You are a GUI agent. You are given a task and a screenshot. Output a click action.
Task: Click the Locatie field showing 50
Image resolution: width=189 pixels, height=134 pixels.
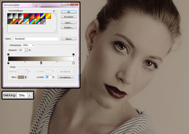48,77
